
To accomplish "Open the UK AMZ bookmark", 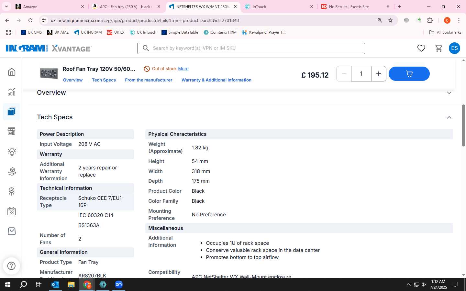I will coord(58,32).
